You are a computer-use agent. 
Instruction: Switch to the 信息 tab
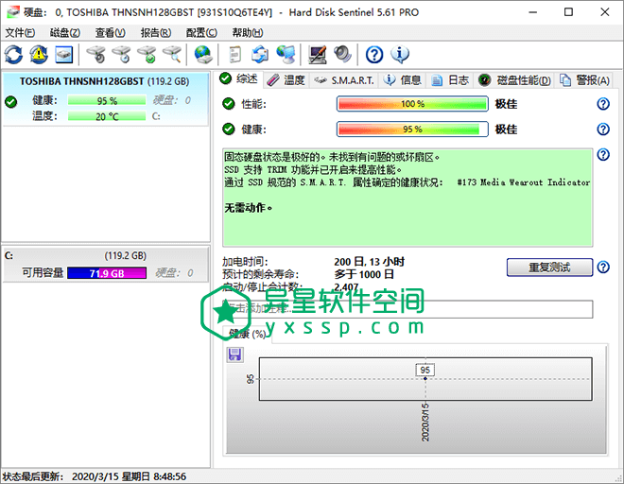pos(403,80)
